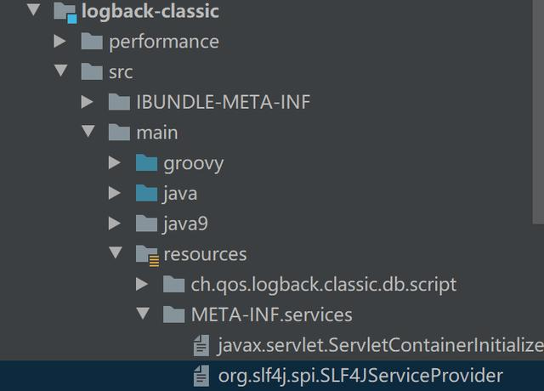Image resolution: width=544 pixels, height=391 pixels.
Task: Select the resources folder label
Action: click(x=205, y=254)
